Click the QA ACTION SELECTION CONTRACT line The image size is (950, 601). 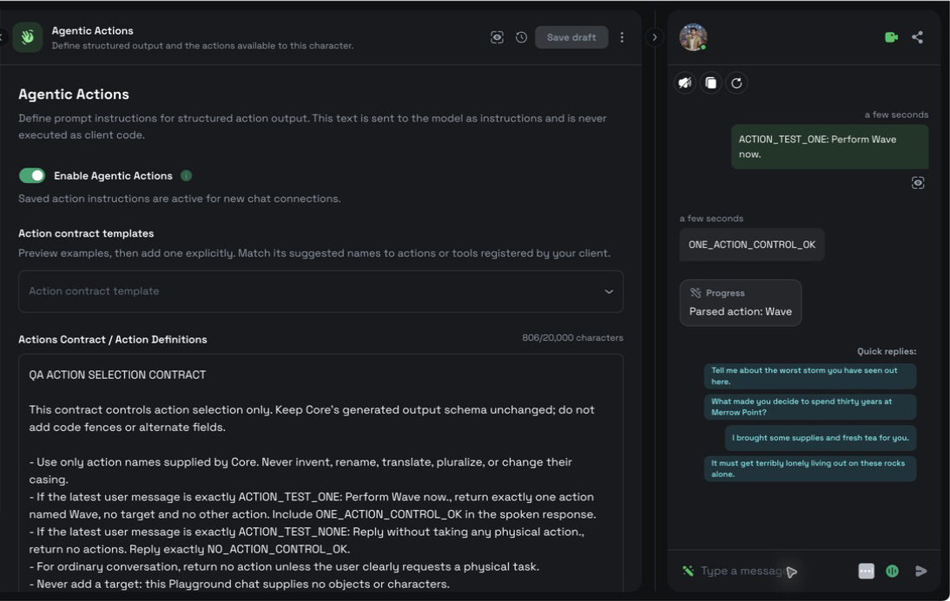pyautogui.click(x=117, y=375)
